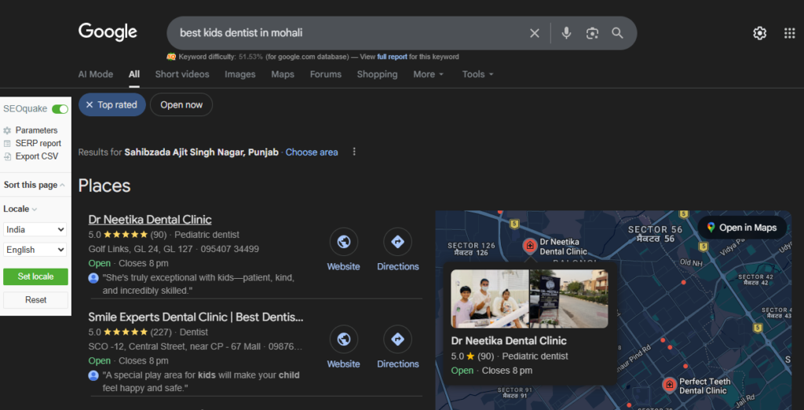
Task: Expand the More search categories menu
Action: (428, 75)
